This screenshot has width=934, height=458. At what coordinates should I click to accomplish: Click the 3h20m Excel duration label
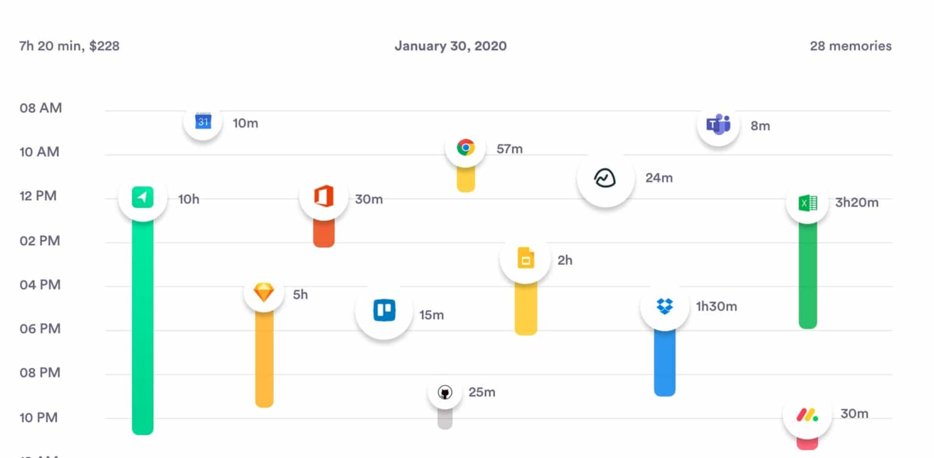point(855,203)
